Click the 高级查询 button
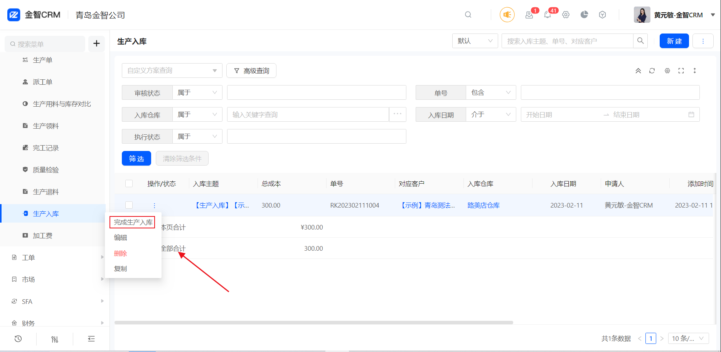Viewport: 721px width, 352px height. pyautogui.click(x=251, y=70)
